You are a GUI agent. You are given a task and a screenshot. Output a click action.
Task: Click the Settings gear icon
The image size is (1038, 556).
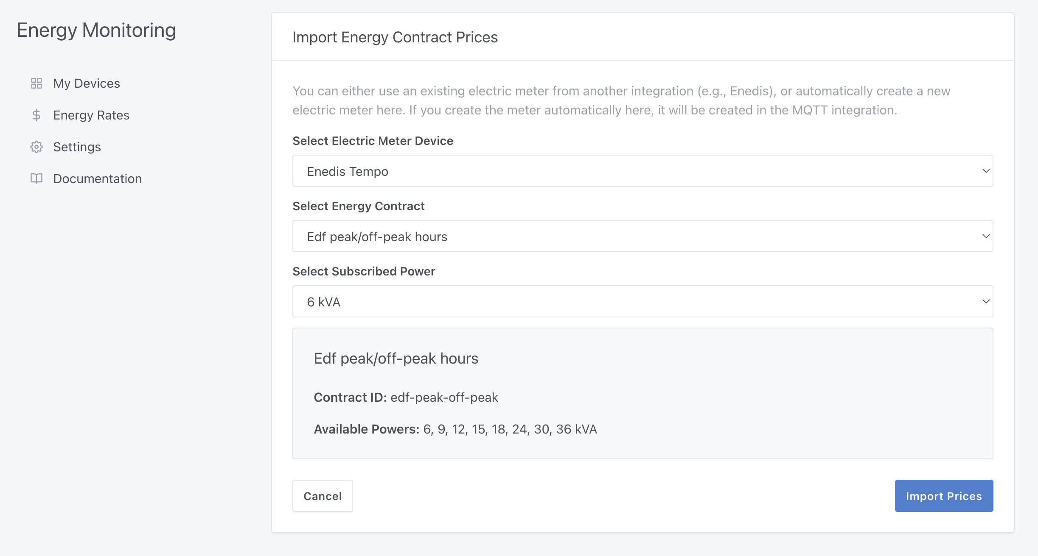36,147
